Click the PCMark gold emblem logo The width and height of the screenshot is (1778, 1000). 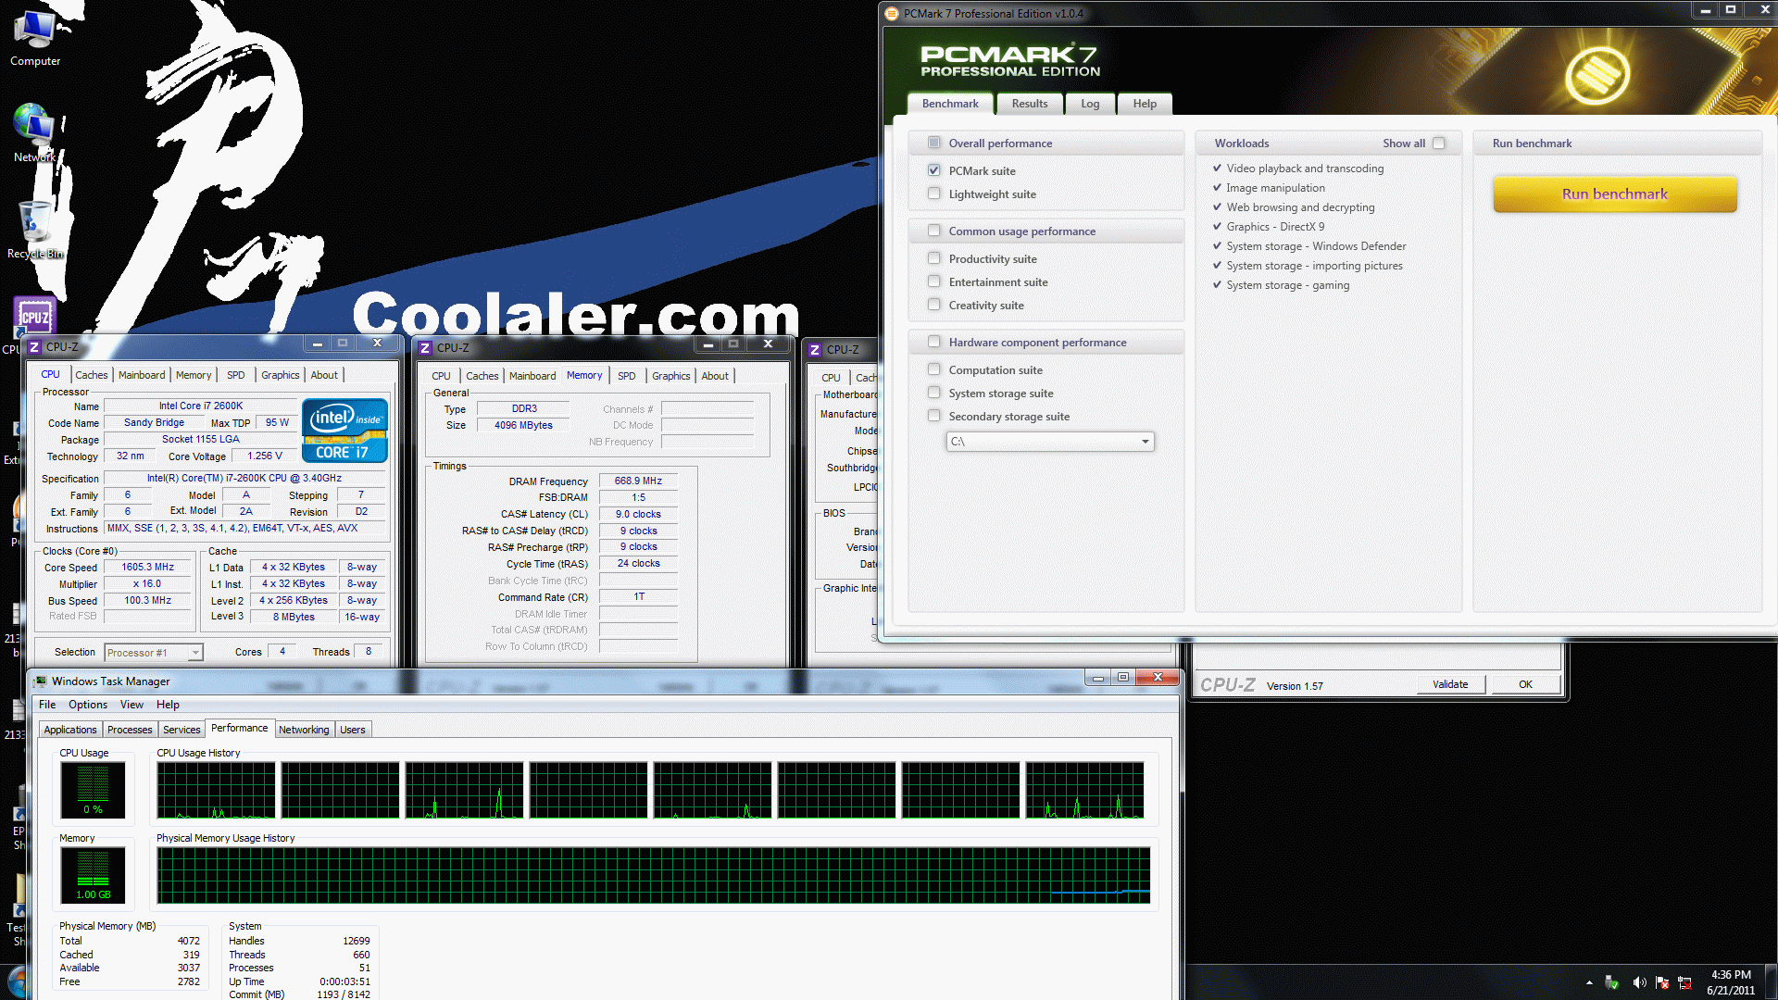(1596, 74)
